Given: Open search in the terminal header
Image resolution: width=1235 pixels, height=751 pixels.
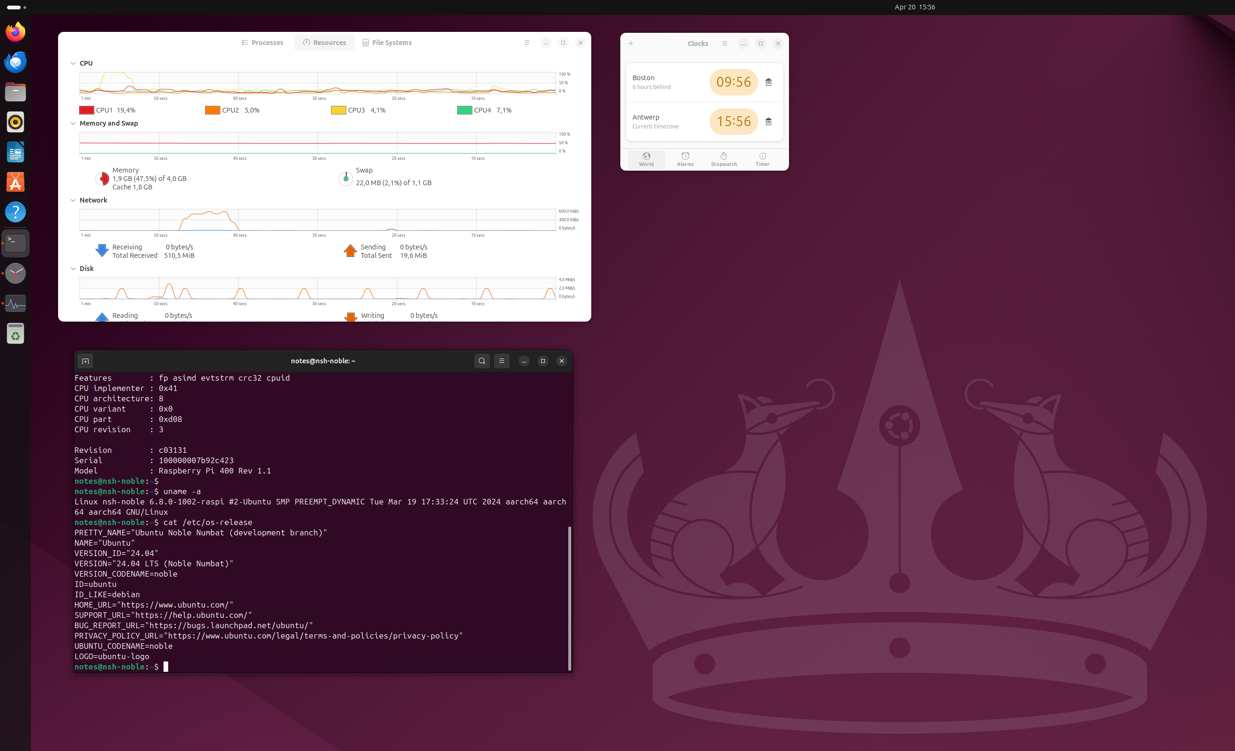Looking at the screenshot, I should 482,360.
